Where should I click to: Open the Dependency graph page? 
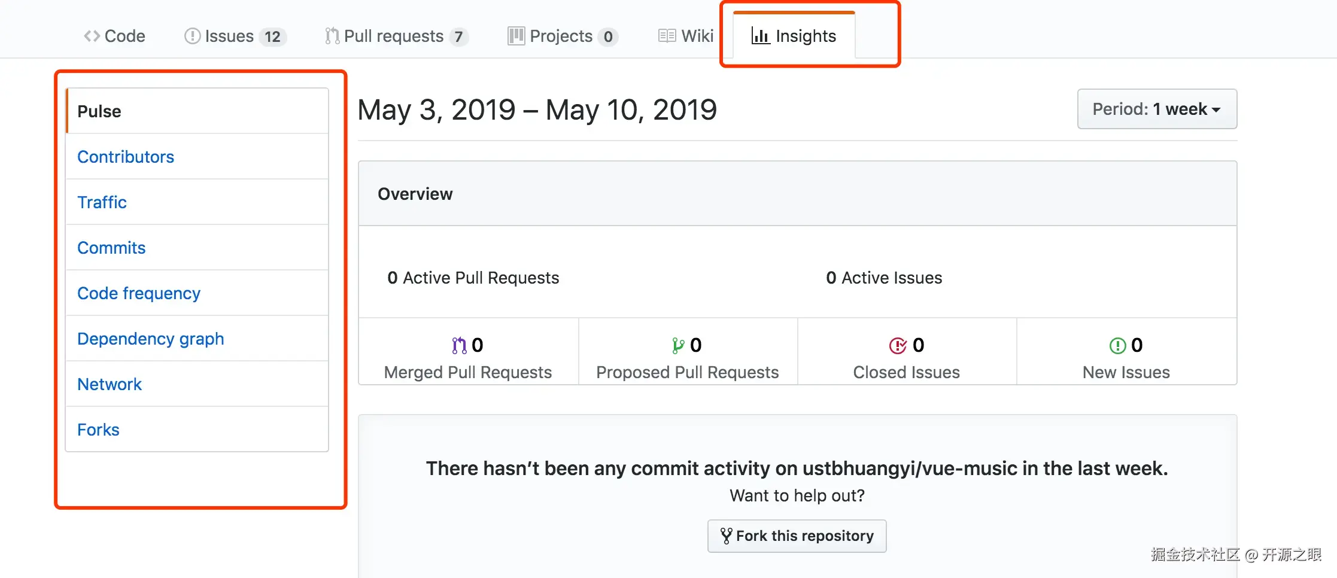pos(151,339)
